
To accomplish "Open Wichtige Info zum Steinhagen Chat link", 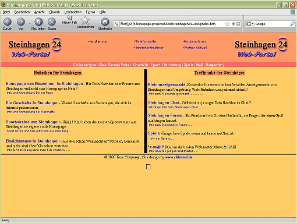I will pyautogui.click(x=179, y=107).
